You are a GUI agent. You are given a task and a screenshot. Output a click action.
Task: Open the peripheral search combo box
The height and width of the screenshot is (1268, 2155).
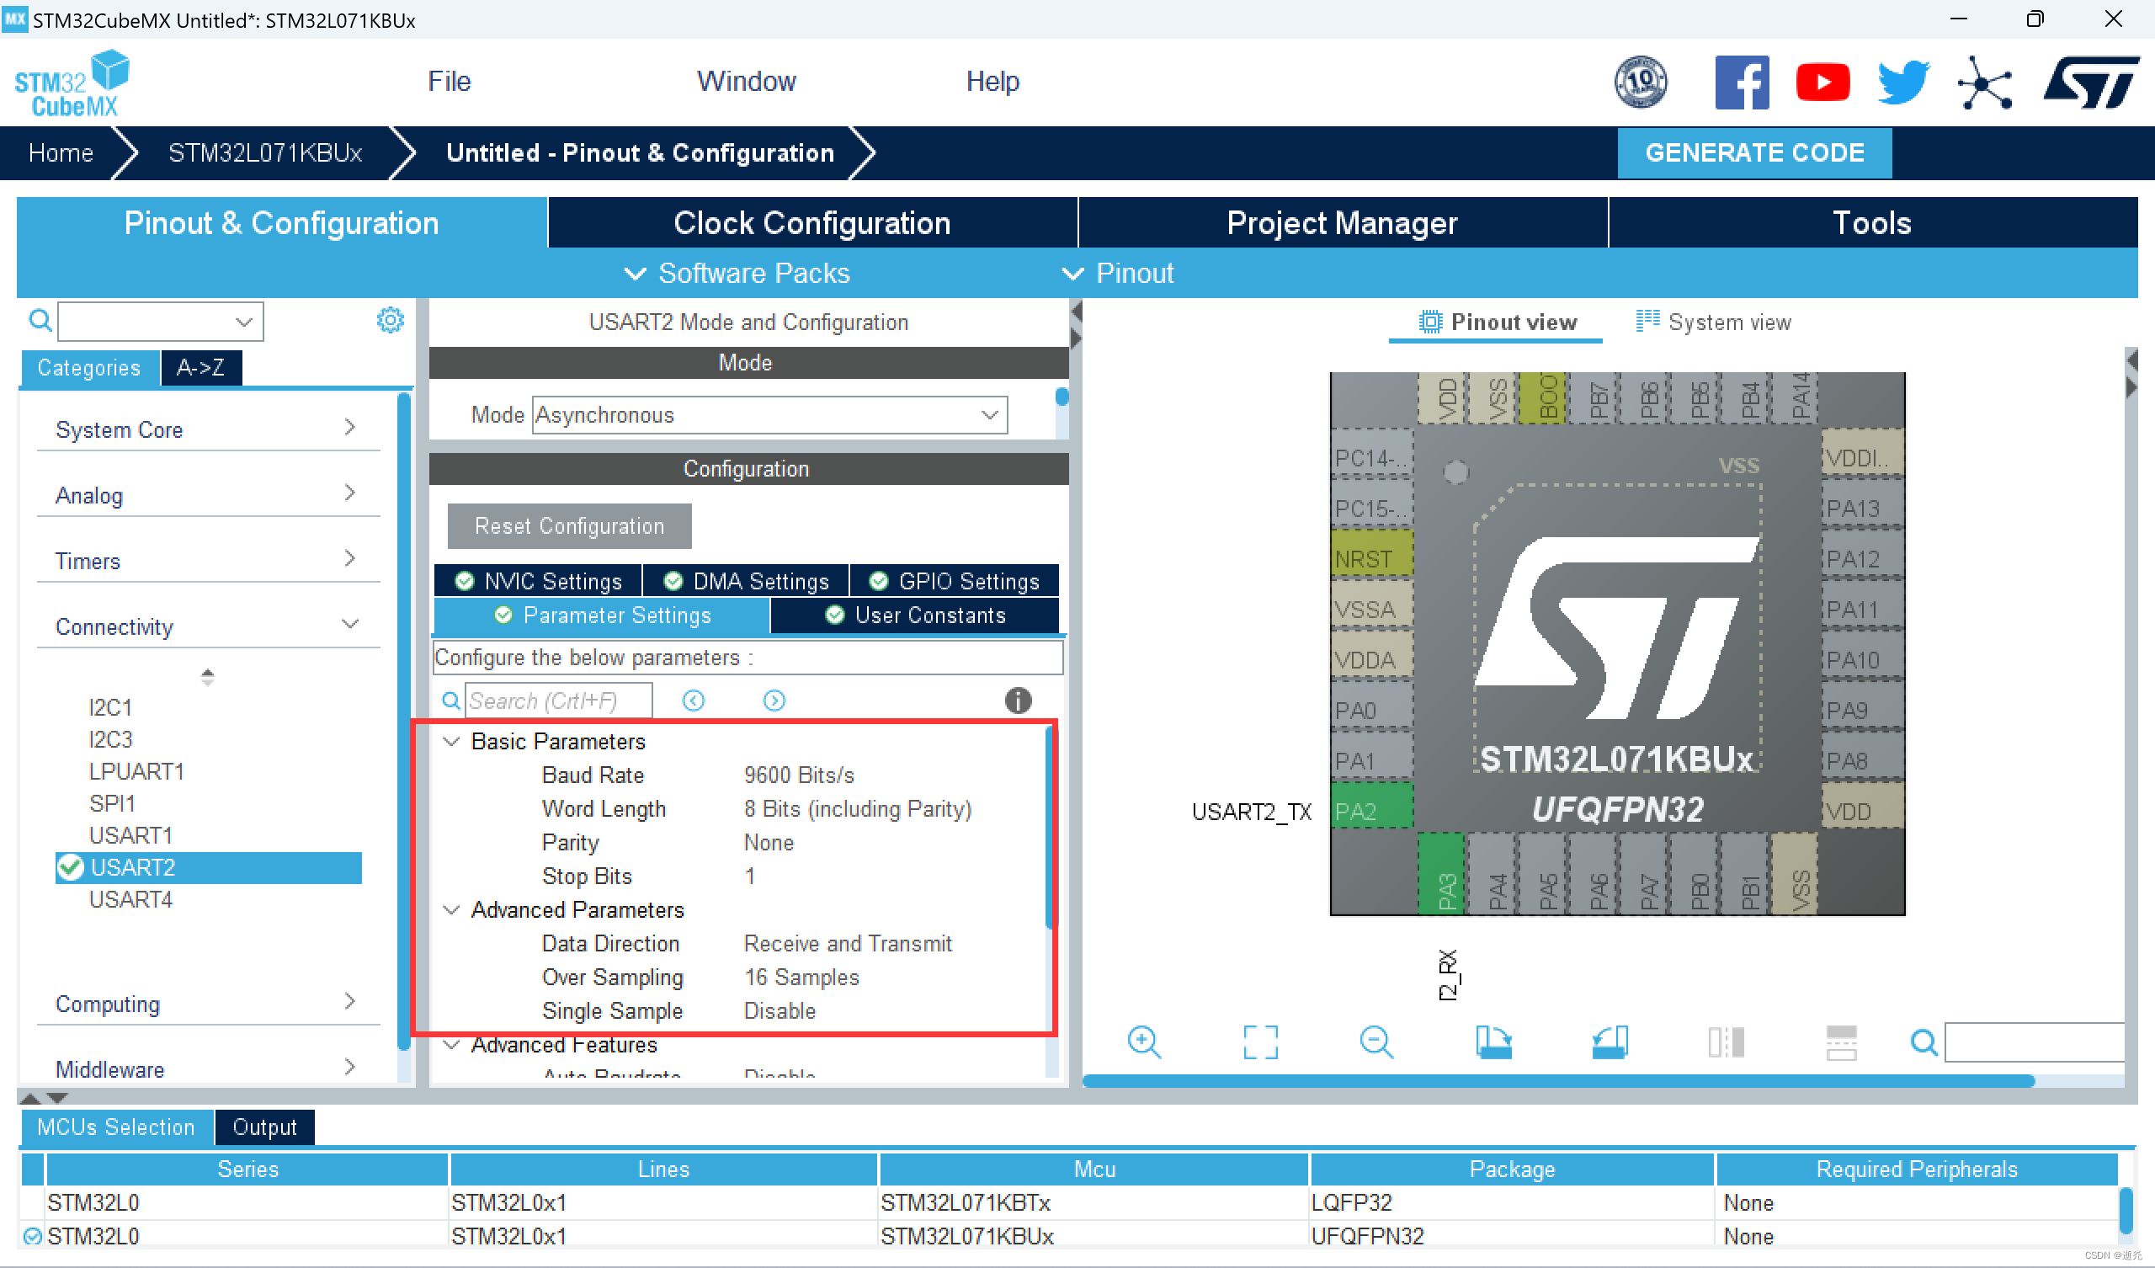[x=160, y=322]
